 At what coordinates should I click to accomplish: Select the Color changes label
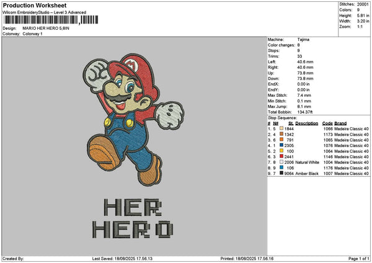[x=281, y=45]
